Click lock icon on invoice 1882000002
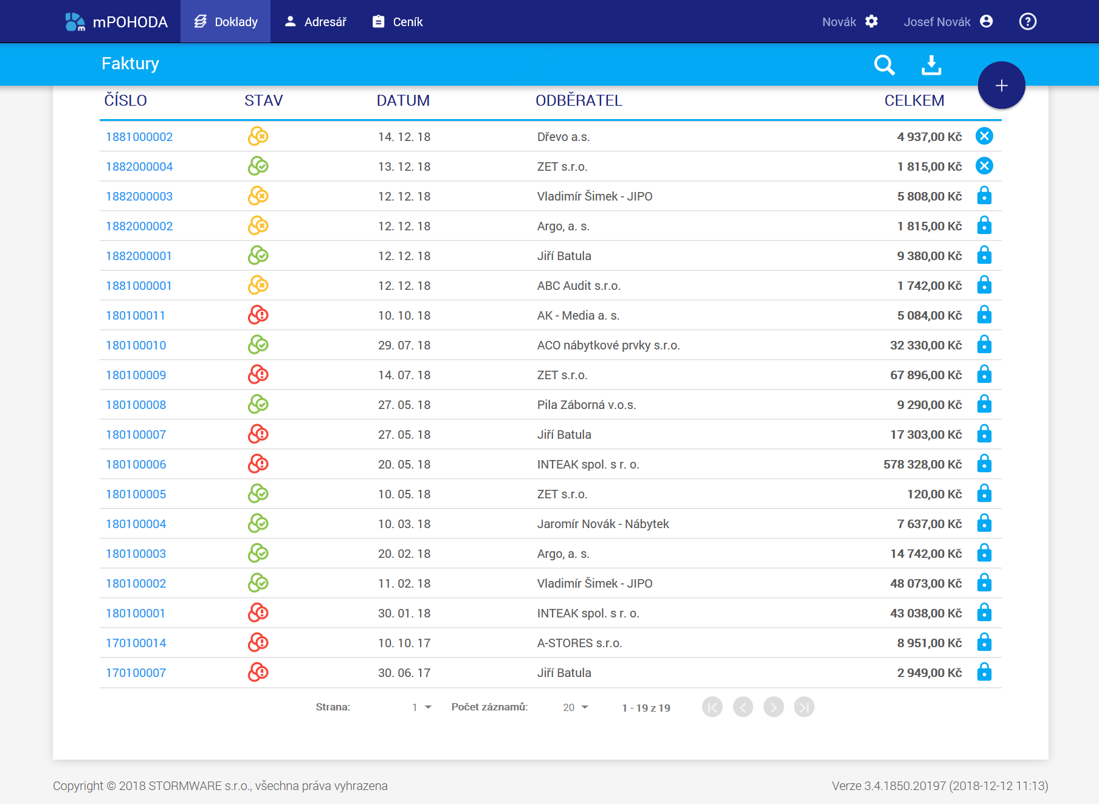The width and height of the screenshot is (1099, 804). (x=984, y=225)
